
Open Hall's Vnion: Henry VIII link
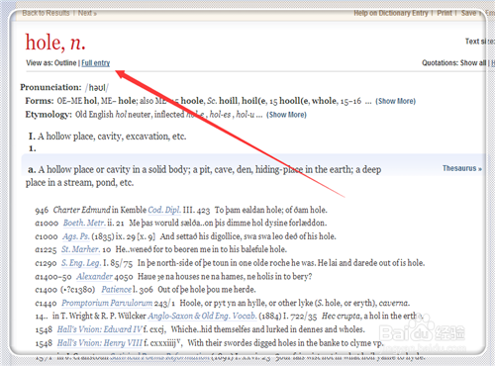point(100,343)
